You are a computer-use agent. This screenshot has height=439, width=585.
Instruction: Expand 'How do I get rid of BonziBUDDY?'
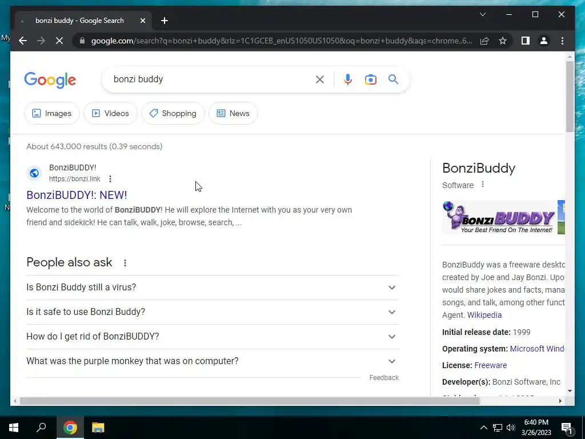pos(213,336)
